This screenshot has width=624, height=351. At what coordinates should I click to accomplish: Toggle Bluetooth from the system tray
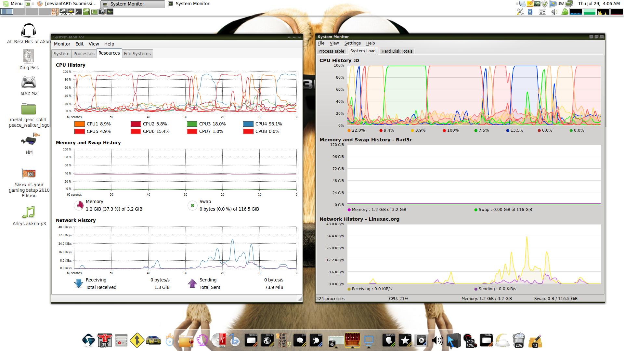(530, 12)
